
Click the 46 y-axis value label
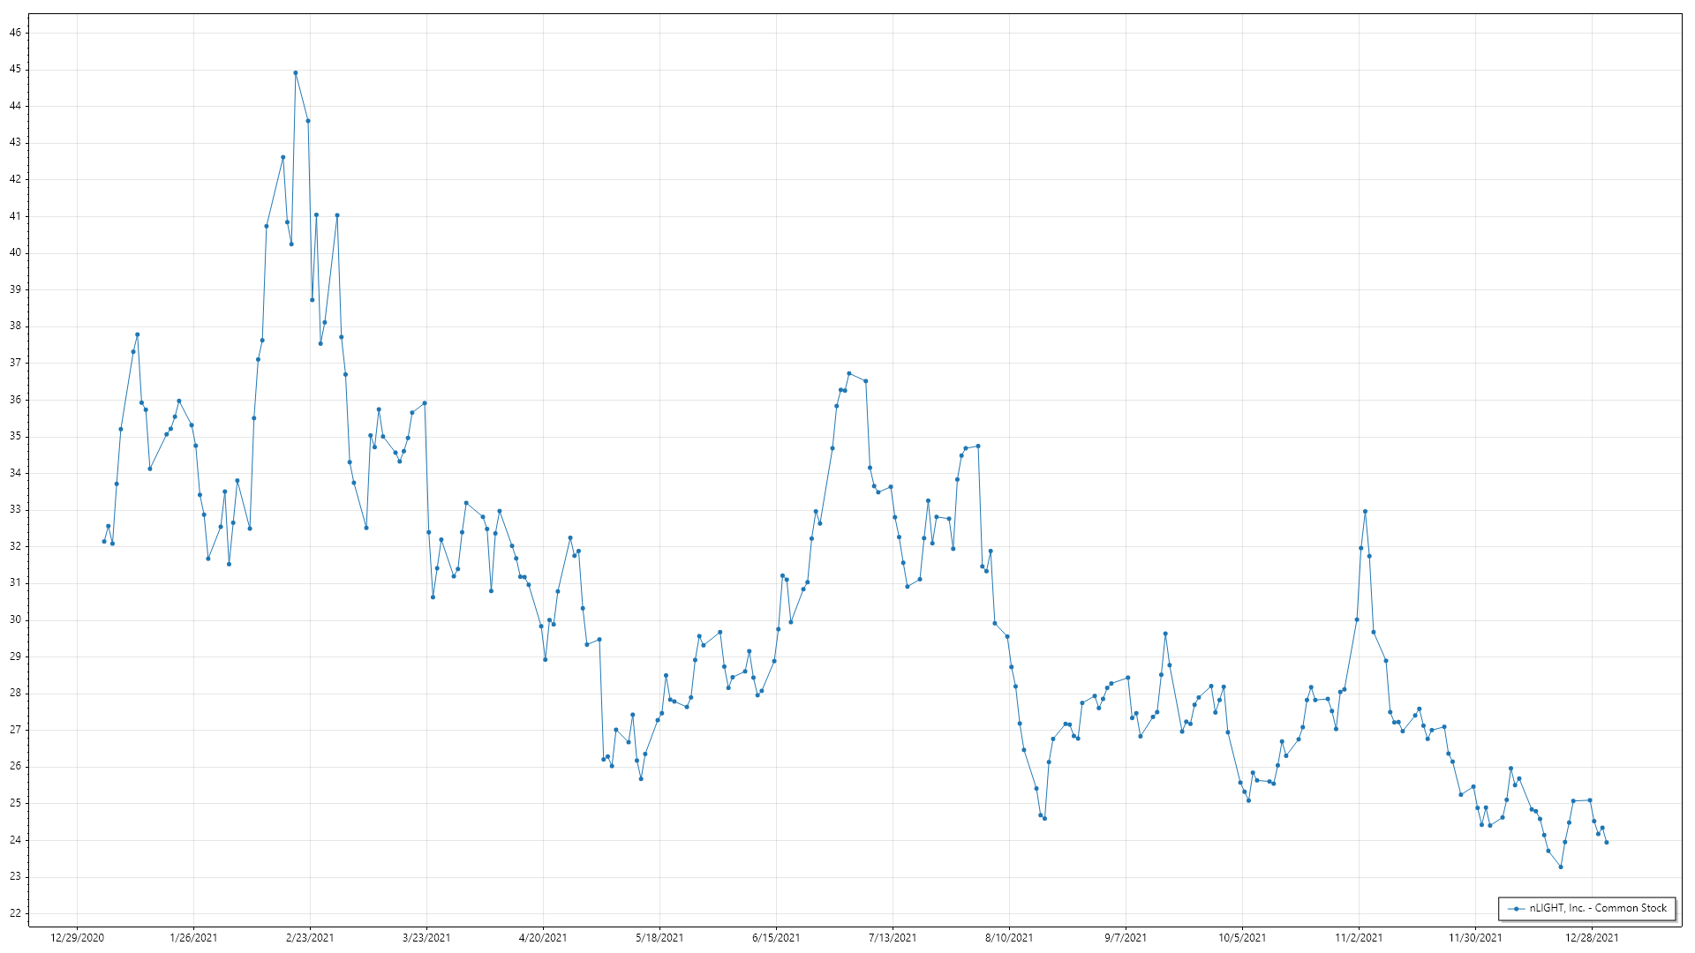[x=16, y=33]
